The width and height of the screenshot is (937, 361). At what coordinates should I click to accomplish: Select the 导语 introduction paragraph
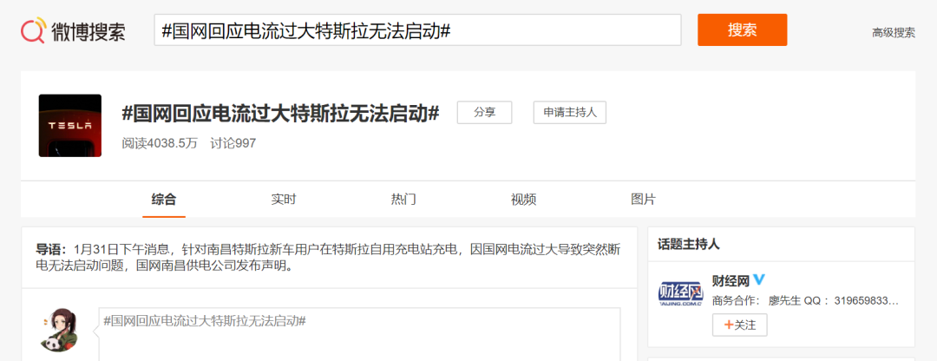coord(328,257)
